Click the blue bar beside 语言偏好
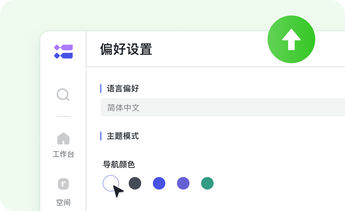Viewport: 345px width, 211px height. pos(101,89)
